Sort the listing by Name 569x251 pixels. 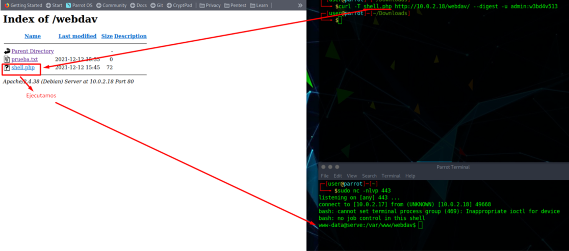pyautogui.click(x=33, y=36)
